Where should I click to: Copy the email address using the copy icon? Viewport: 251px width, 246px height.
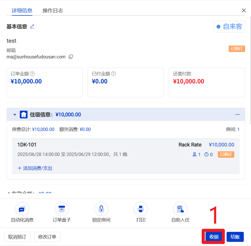tap(71, 57)
